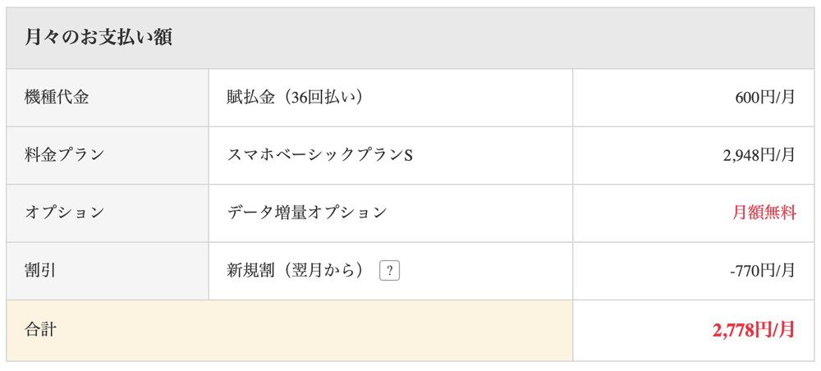Click the 合計 total label
The image size is (821, 371).
[40, 330]
